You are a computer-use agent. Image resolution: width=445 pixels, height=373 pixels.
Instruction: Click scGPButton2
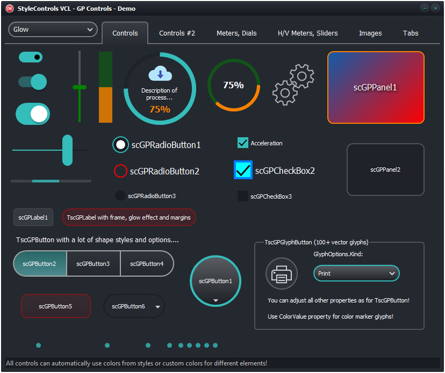pos(40,264)
